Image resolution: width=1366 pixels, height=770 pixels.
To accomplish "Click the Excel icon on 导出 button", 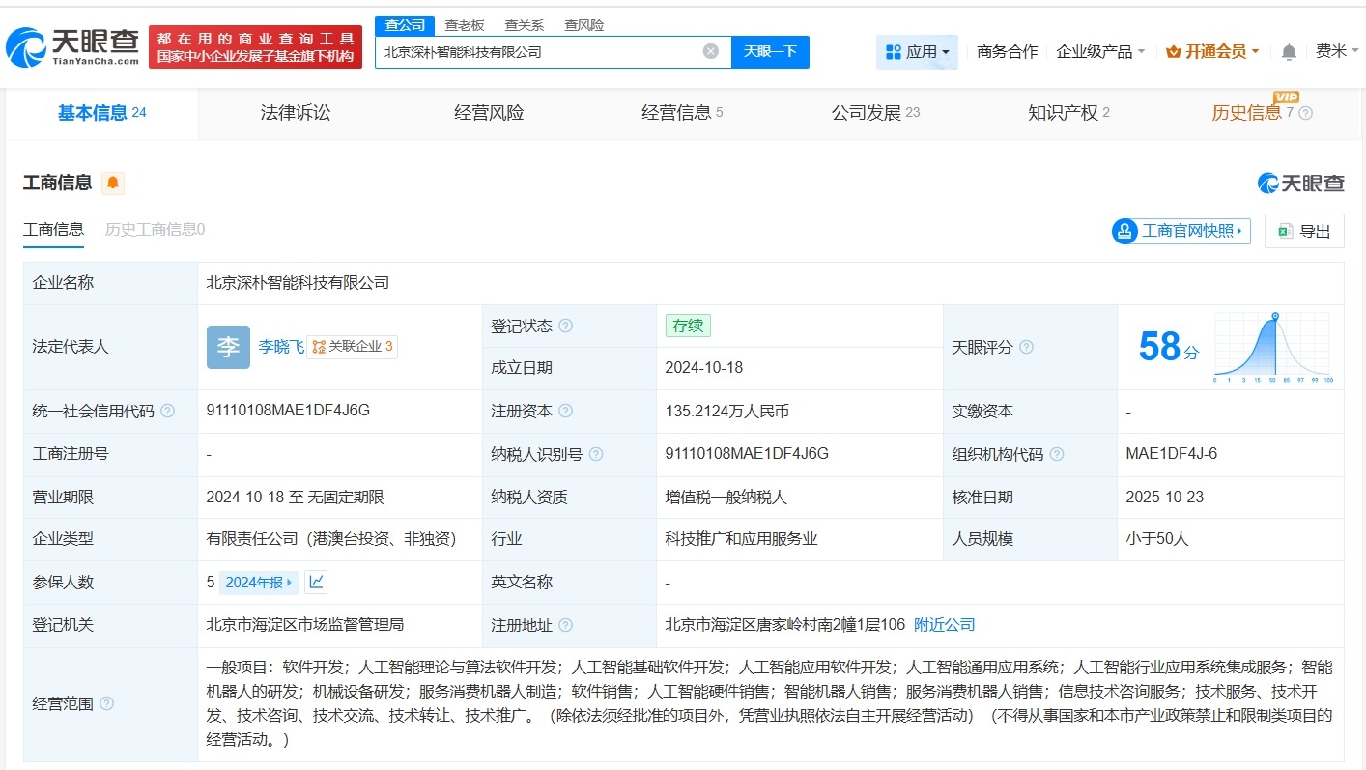I will [x=1285, y=230].
